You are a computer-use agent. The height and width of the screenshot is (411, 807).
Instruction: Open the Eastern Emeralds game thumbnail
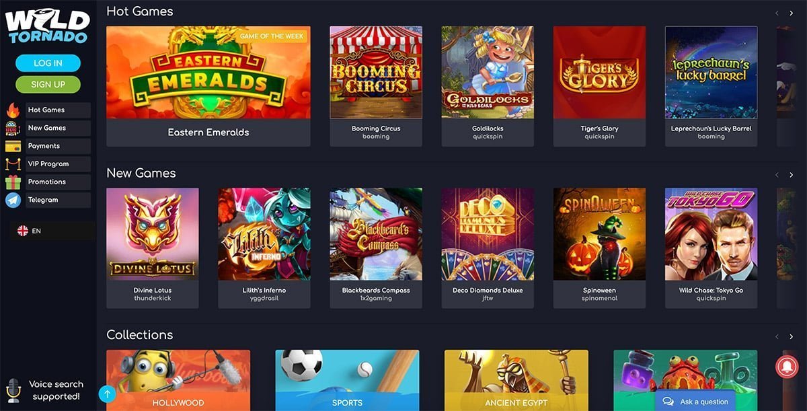click(208, 73)
